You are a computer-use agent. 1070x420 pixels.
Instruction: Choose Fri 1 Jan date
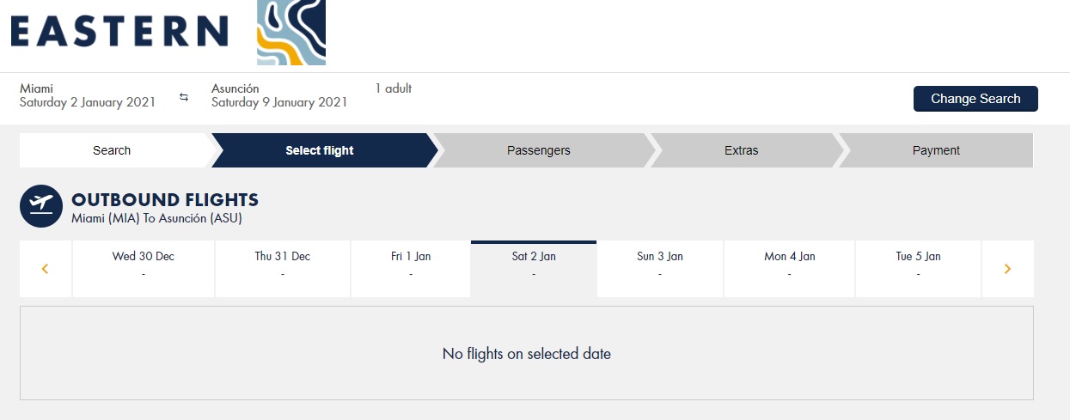(x=411, y=269)
